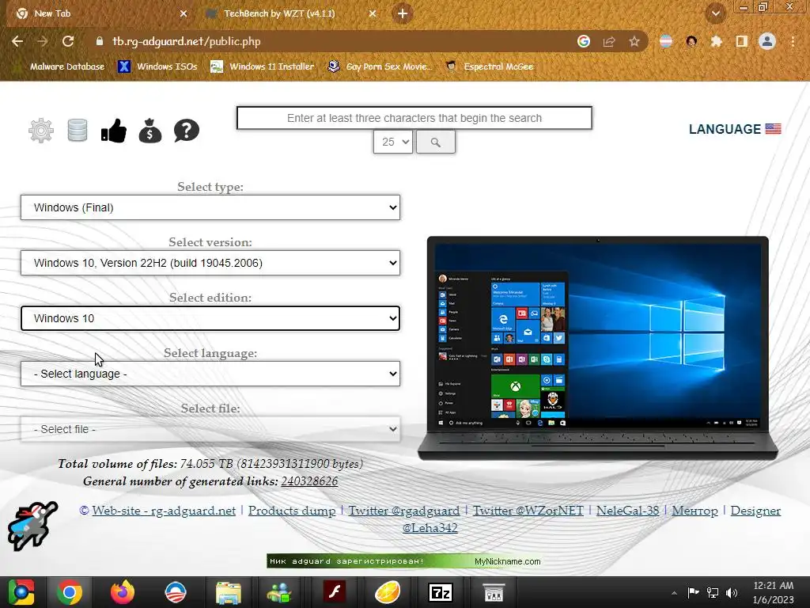Reload the page with refresh icon
Screen dimensions: 810x608
[x=68, y=41]
